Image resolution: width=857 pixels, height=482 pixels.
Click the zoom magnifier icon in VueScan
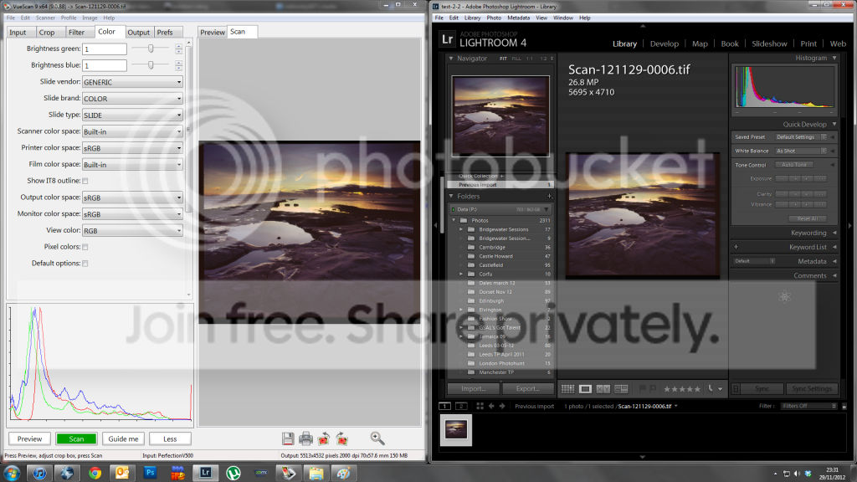tap(377, 438)
